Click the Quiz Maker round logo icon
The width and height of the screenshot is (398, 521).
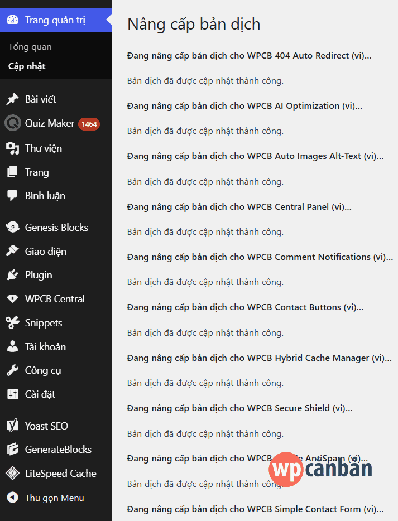(13, 123)
